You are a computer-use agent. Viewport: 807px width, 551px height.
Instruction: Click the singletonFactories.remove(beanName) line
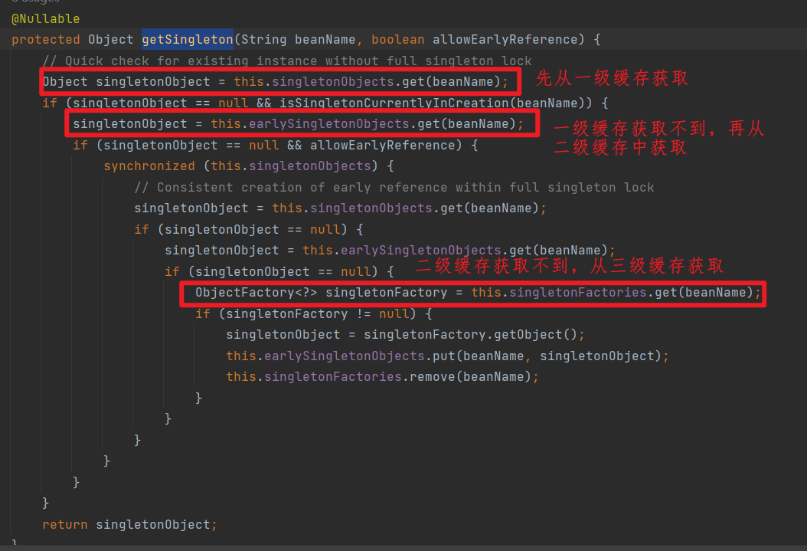coord(382,377)
